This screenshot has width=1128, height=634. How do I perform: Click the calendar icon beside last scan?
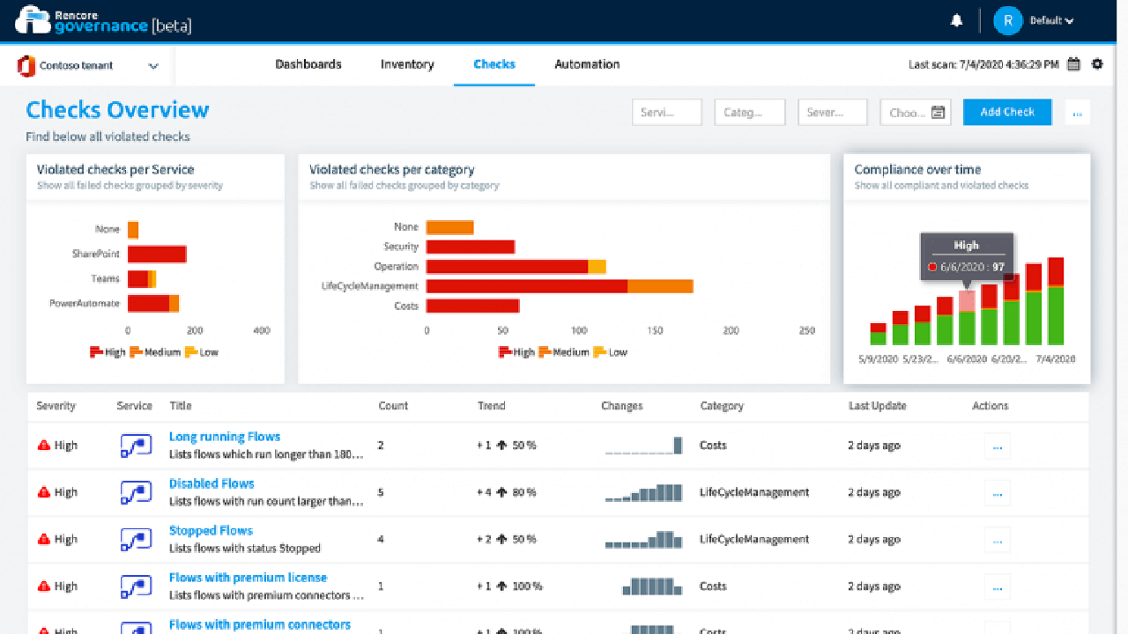pyautogui.click(x=1073, y=64)
